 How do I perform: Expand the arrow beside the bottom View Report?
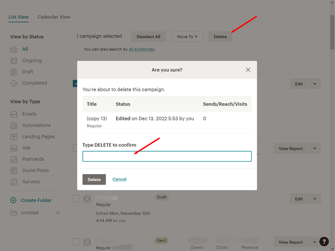(x=315, y=242)
